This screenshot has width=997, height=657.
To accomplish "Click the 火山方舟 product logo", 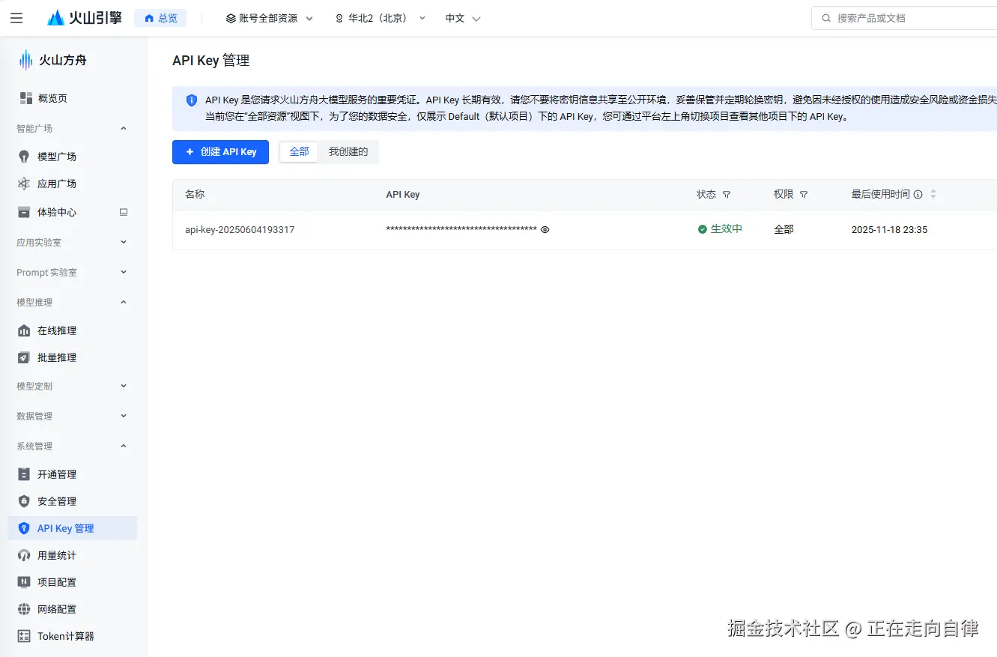I will click(x=52, y=60).
